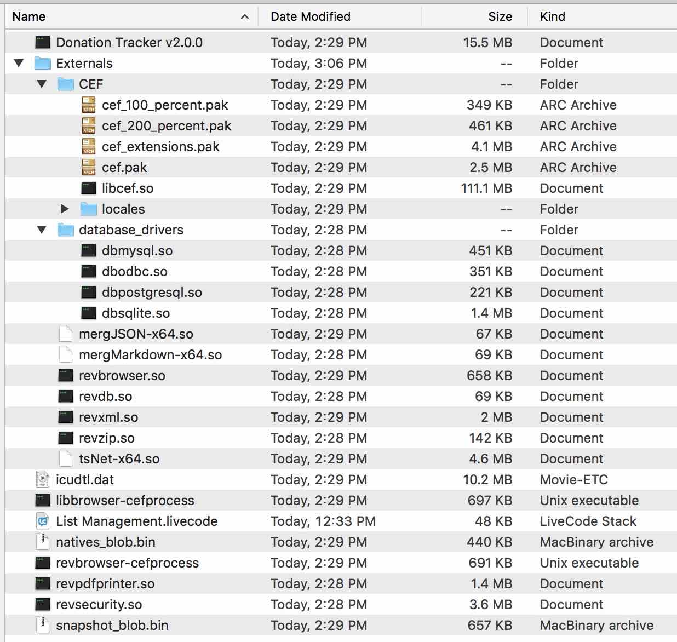Screen dimensions: 677x642
Task: Click the Externals folder icon
Action: tap(43, 64)
